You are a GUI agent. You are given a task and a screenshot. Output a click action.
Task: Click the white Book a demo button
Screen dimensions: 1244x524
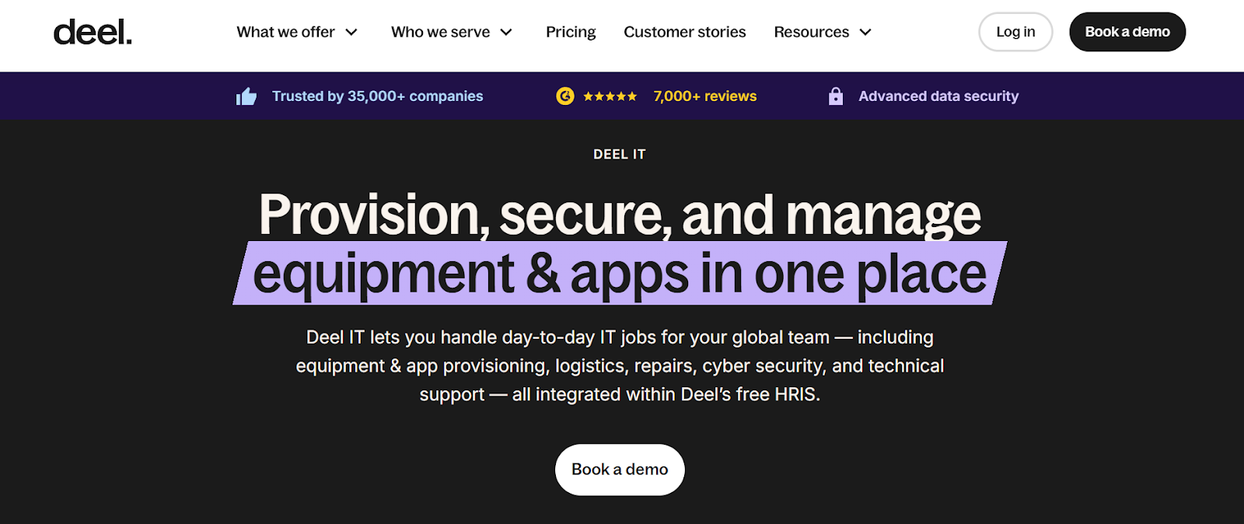tap(620, 470)
